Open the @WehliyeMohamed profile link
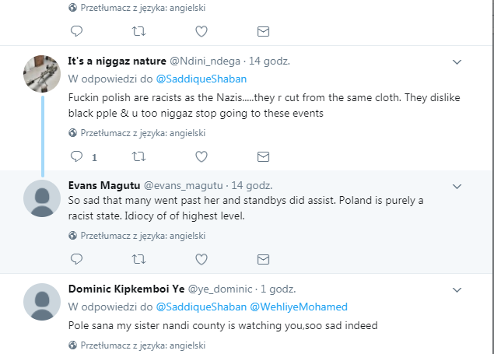Screen dimensions: 494x354 coord(299,307)
